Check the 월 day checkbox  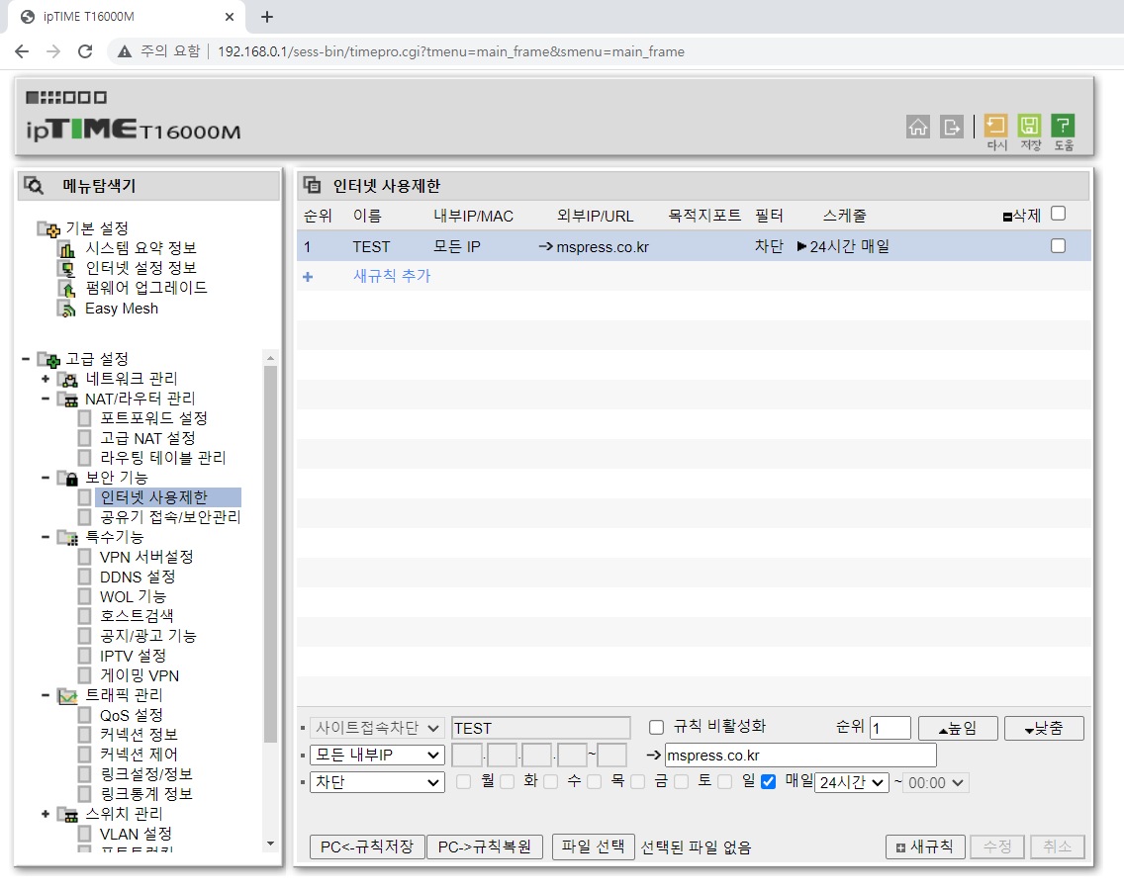click(464, 782)
